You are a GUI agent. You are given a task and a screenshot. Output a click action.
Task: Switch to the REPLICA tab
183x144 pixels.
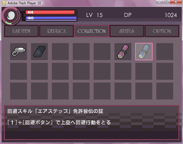click(x=57, y=31)
